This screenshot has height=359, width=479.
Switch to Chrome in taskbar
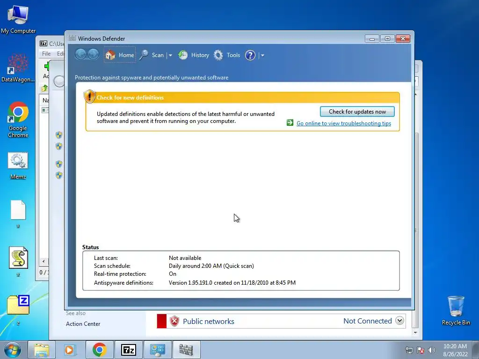click(100, 350)
